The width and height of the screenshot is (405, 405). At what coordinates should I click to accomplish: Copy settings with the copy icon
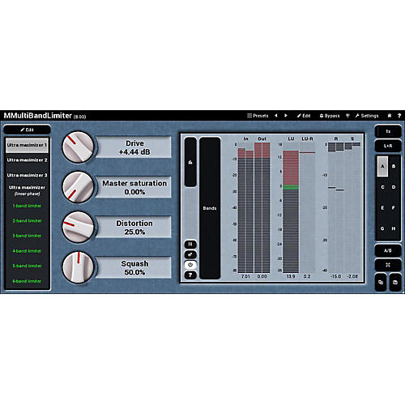point(381,283)
